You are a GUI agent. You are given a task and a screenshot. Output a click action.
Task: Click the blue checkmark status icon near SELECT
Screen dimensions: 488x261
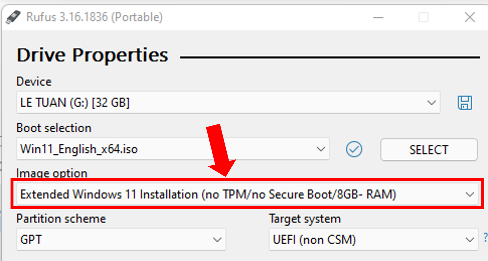coord(354,149)
